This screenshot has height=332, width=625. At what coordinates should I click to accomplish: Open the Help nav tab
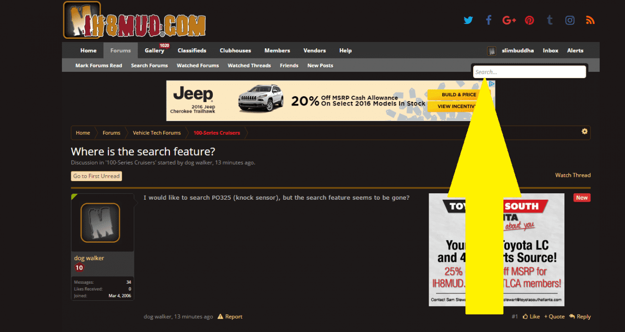[x=346, y=50]
